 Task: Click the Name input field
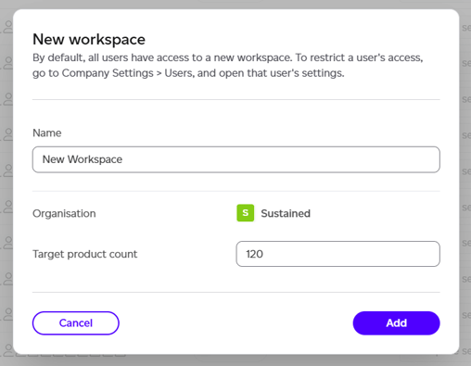tap(236, 159)
